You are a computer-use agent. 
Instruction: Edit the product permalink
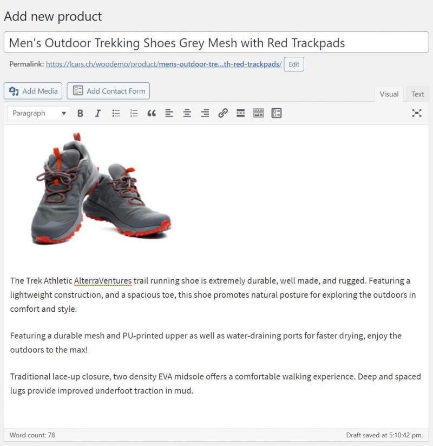click(x=294, y=64)
